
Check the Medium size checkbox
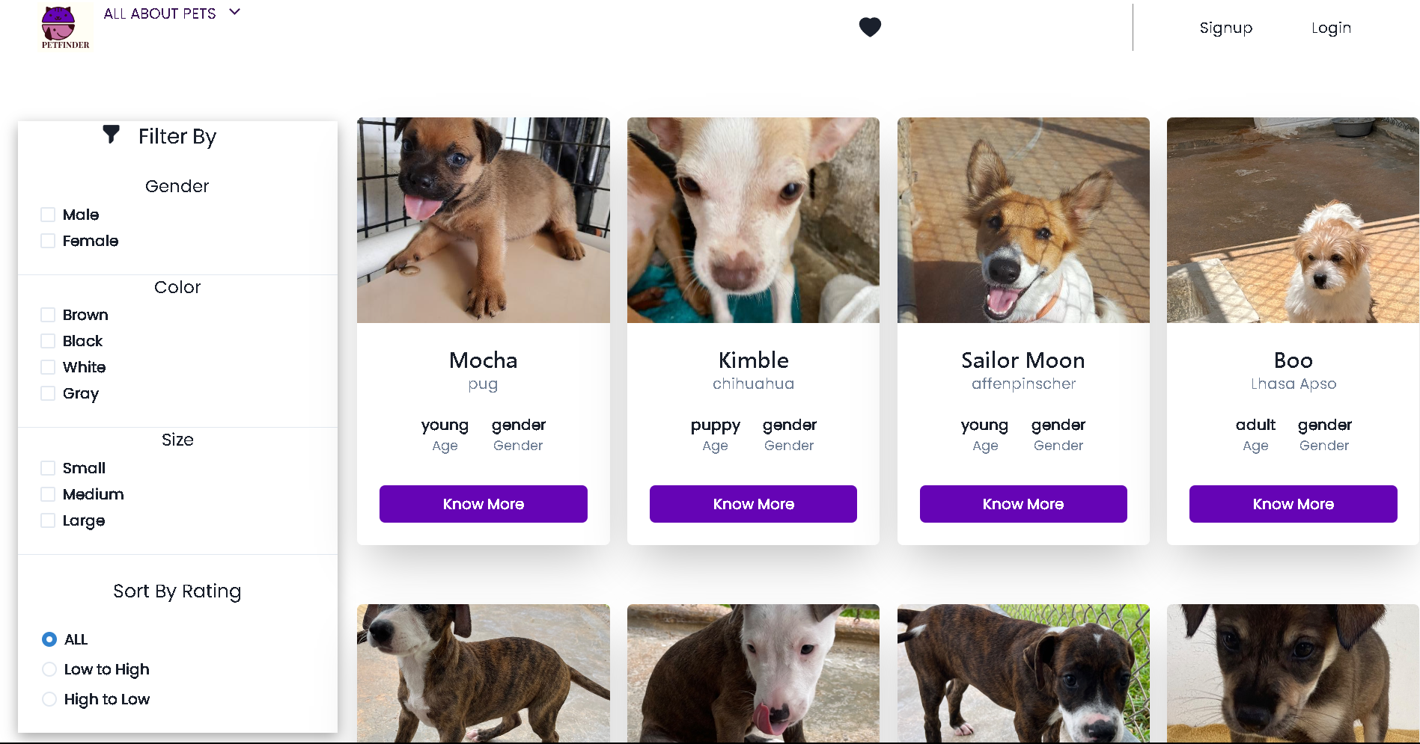point(48,494)
